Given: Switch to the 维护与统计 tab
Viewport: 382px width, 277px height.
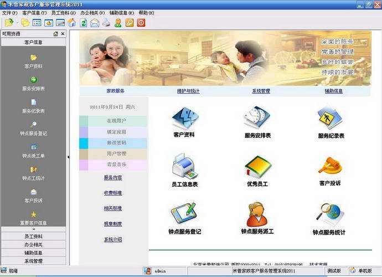Looking at the screenshot, I should [188, 91].
